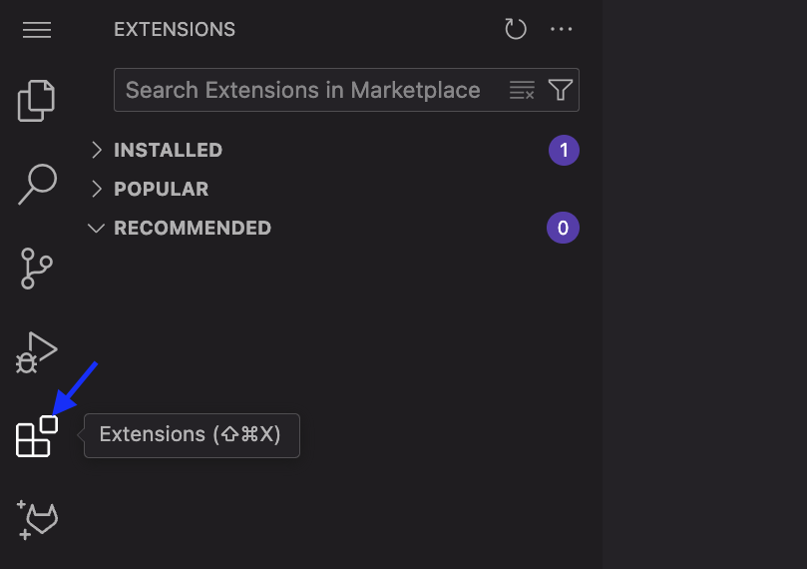The image size is (807, 569).
Task: Open the Explorer view icon
Action: (x=37, y=99)
